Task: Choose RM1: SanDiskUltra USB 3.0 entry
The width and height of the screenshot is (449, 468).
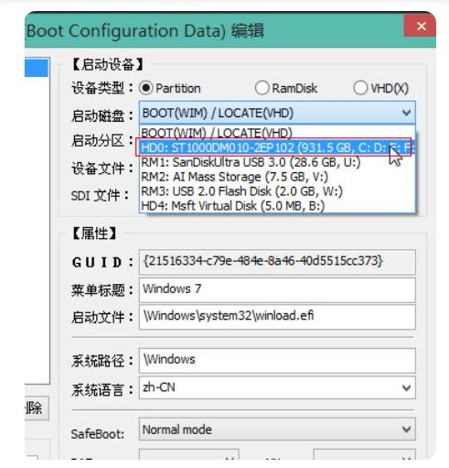Action: click(277, 162)
